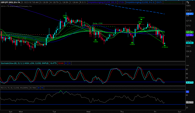Click RSI value 35.7863 in header

pos(33,88)
